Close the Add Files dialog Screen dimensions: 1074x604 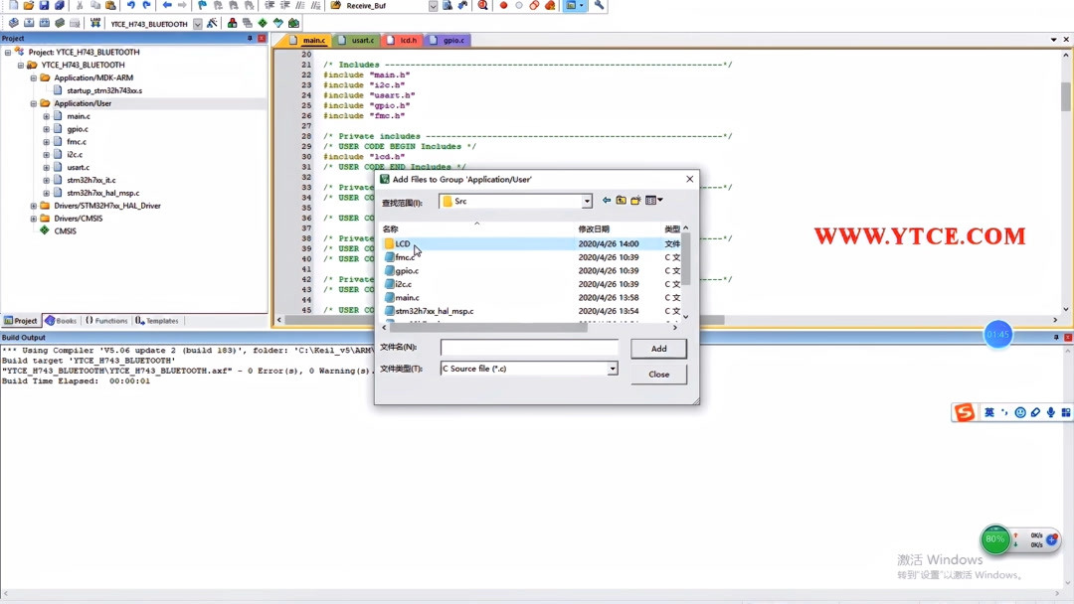click(x=658, y=374)
